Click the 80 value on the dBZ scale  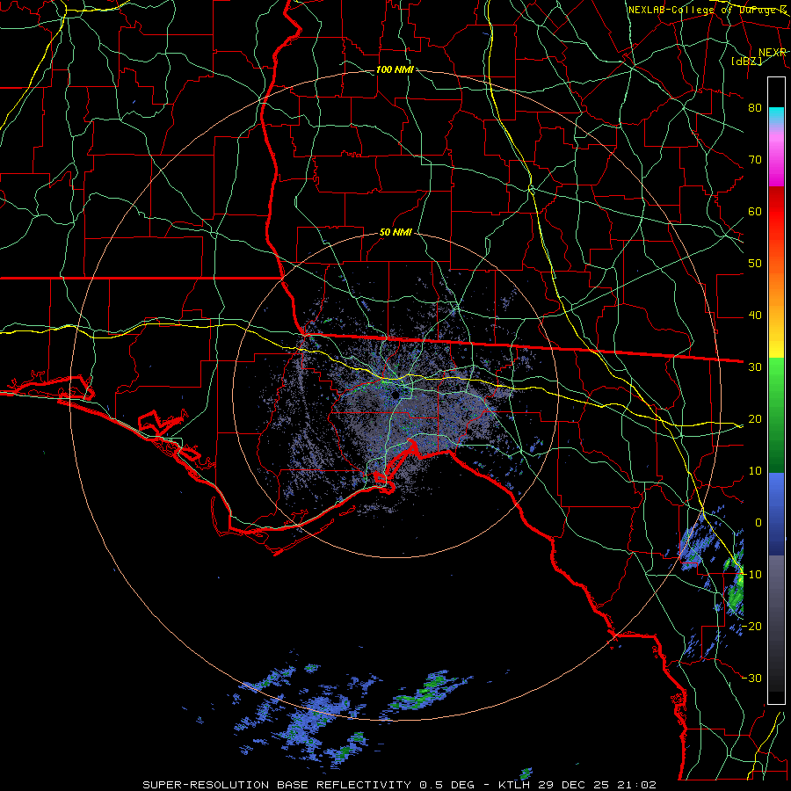tap(755, 108)
